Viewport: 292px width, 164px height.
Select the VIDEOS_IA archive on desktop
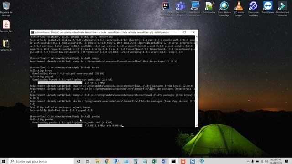[x=6, y=45]
